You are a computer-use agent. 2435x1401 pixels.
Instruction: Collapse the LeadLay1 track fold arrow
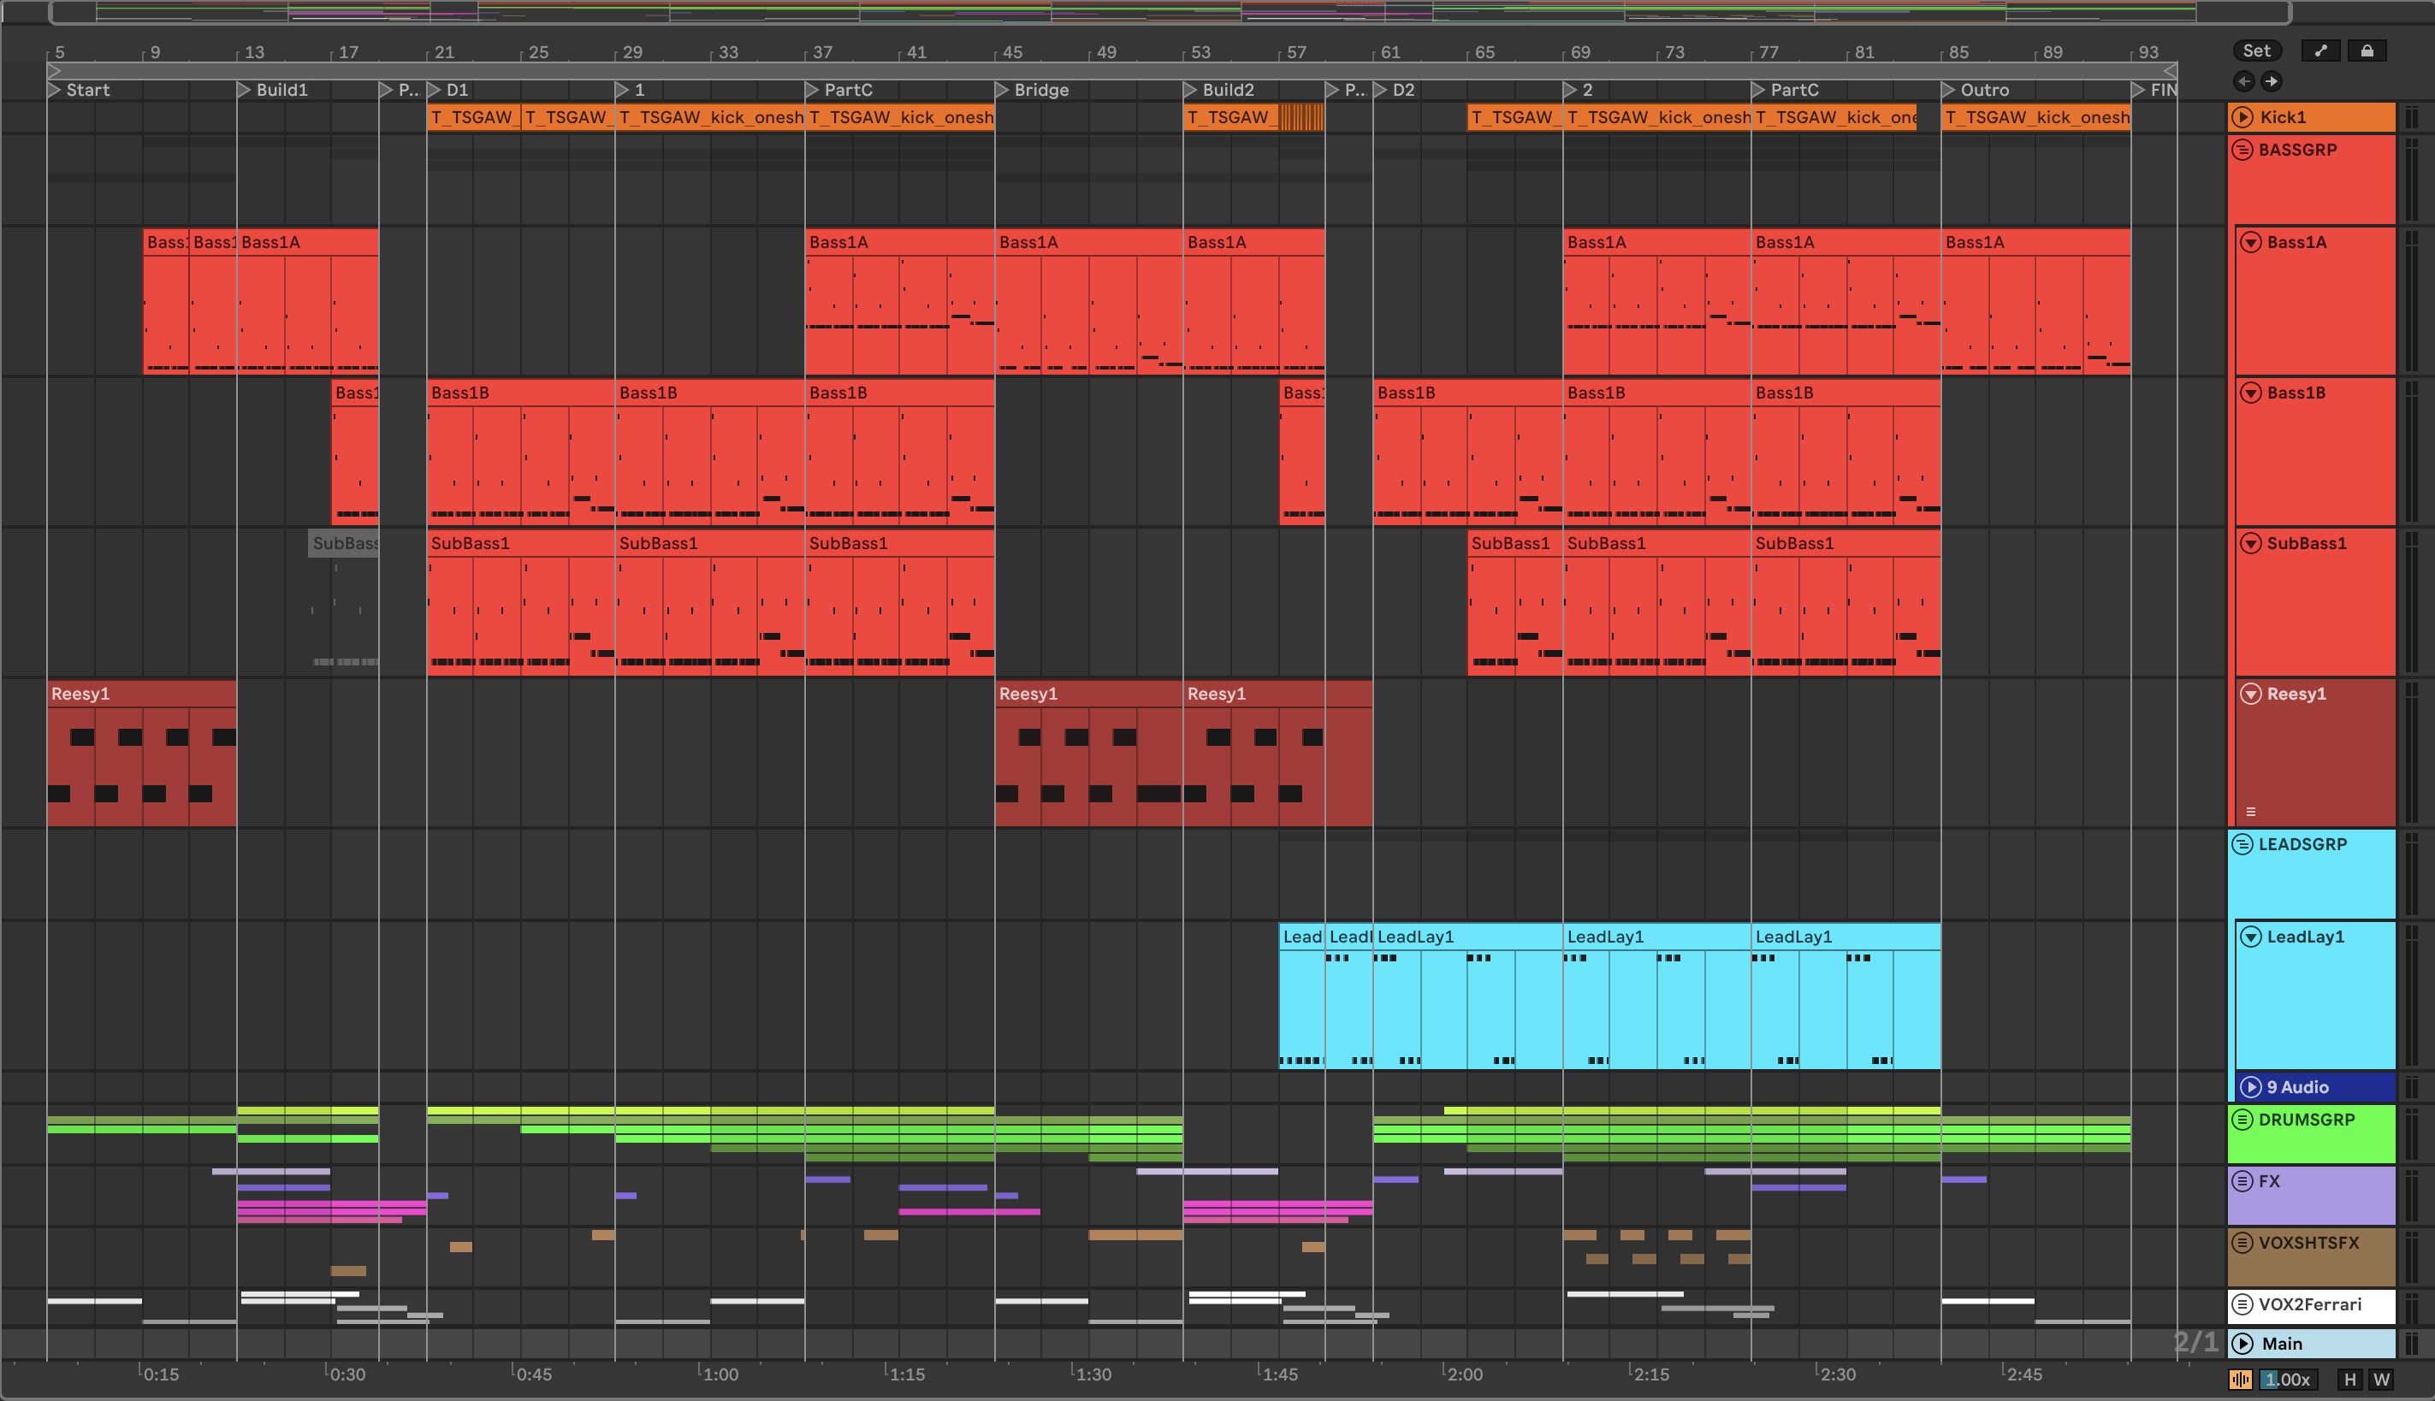(x=2250, y=937)
